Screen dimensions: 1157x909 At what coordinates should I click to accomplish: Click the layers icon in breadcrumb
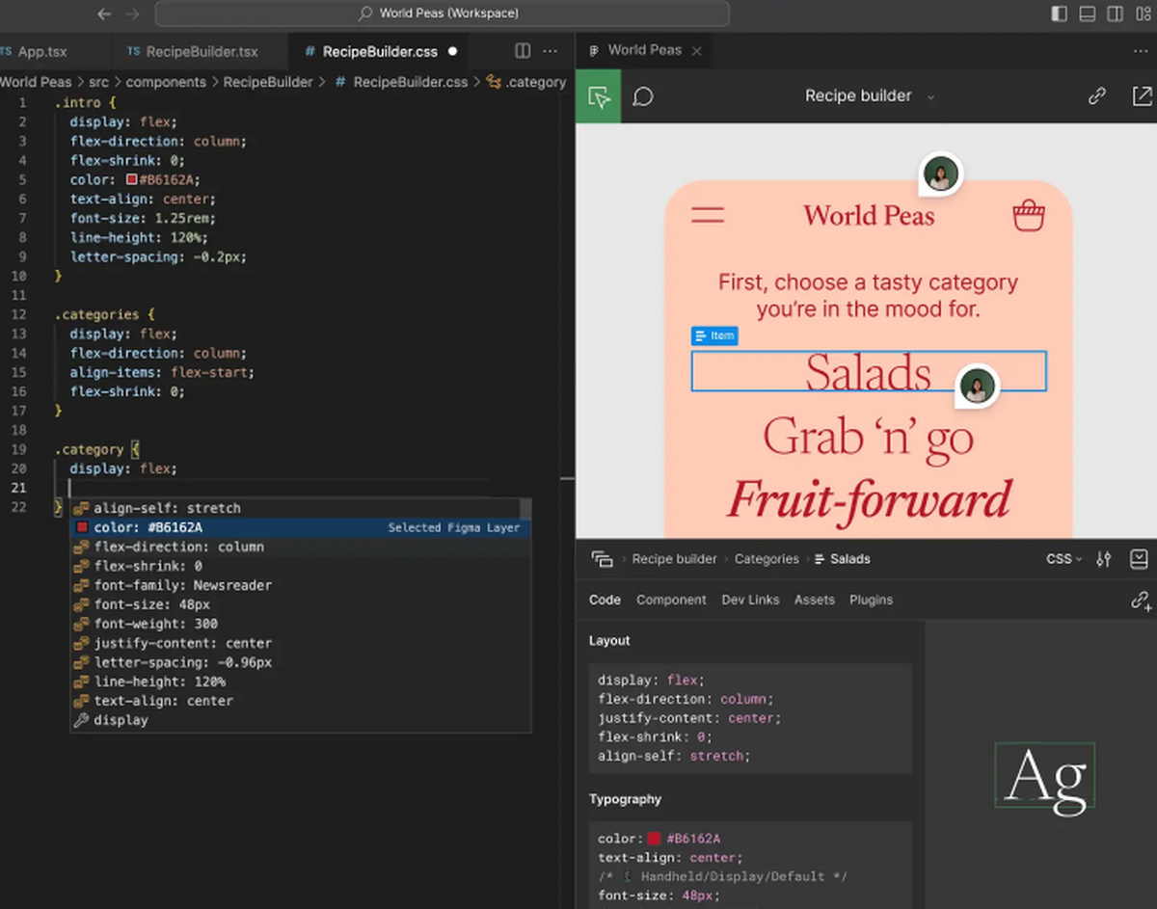click(x=603, y=559)
